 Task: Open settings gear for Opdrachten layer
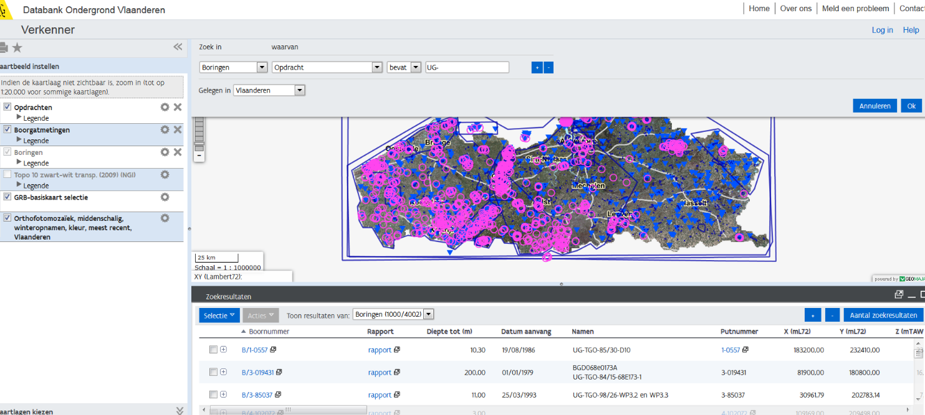tap(165, 107)
